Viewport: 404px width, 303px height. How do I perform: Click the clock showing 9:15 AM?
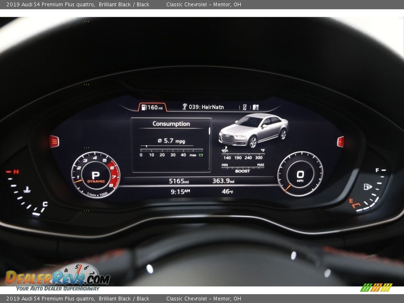(x=180, y=192)
